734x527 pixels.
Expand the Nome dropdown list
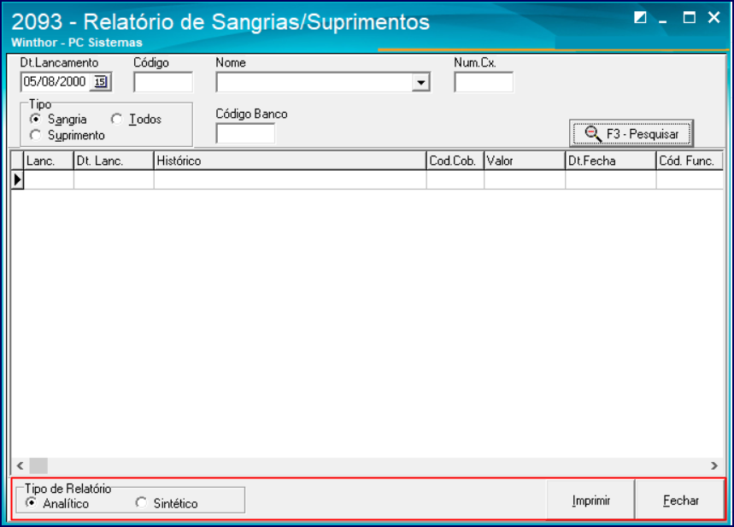coord(421,82)
